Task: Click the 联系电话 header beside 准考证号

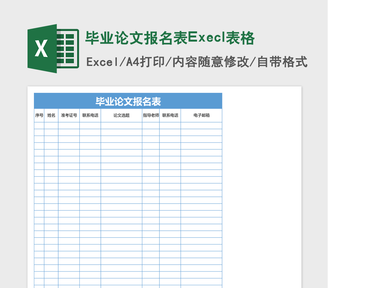Action: pyautogui.click(x=90, y=116)
